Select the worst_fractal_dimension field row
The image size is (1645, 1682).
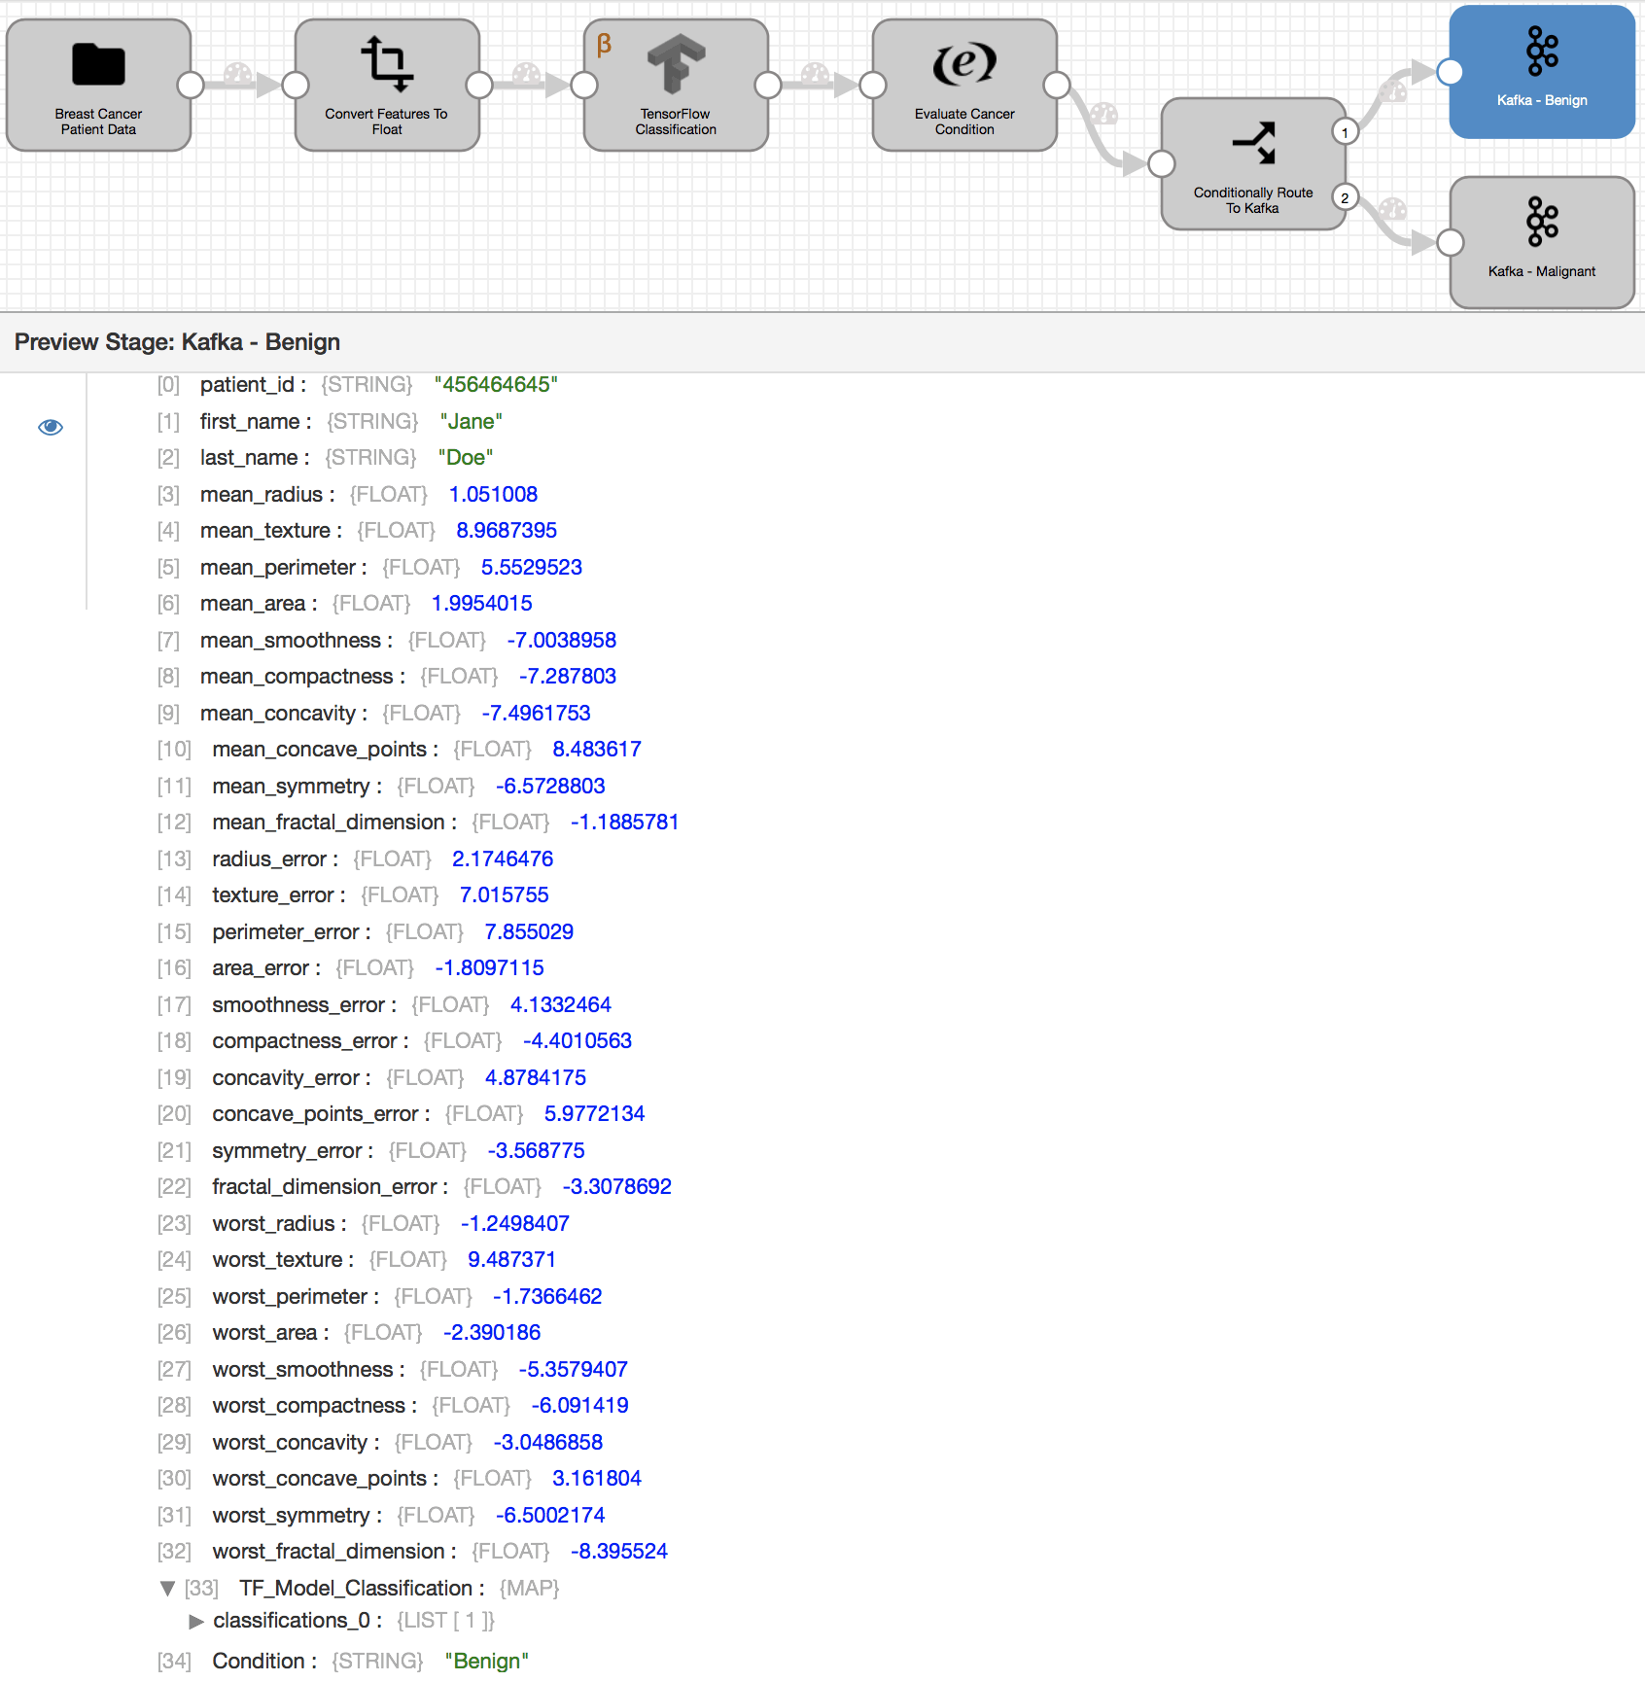(329, 1552)
